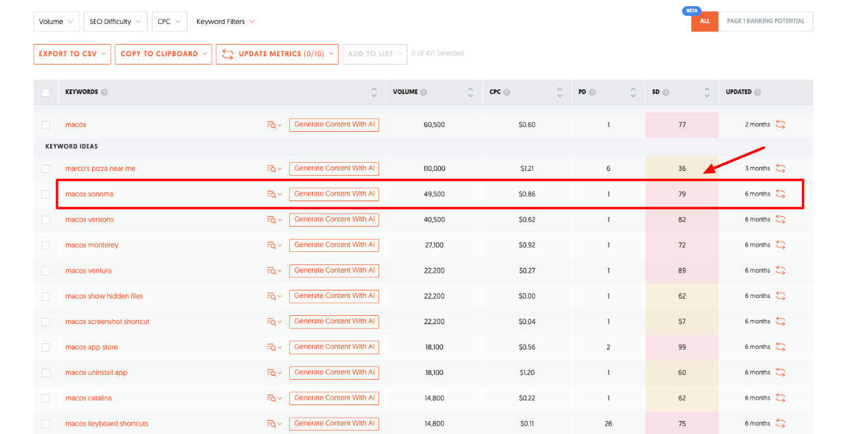
Task: Click info icon next to Keywords header
Action: (104, 92)
